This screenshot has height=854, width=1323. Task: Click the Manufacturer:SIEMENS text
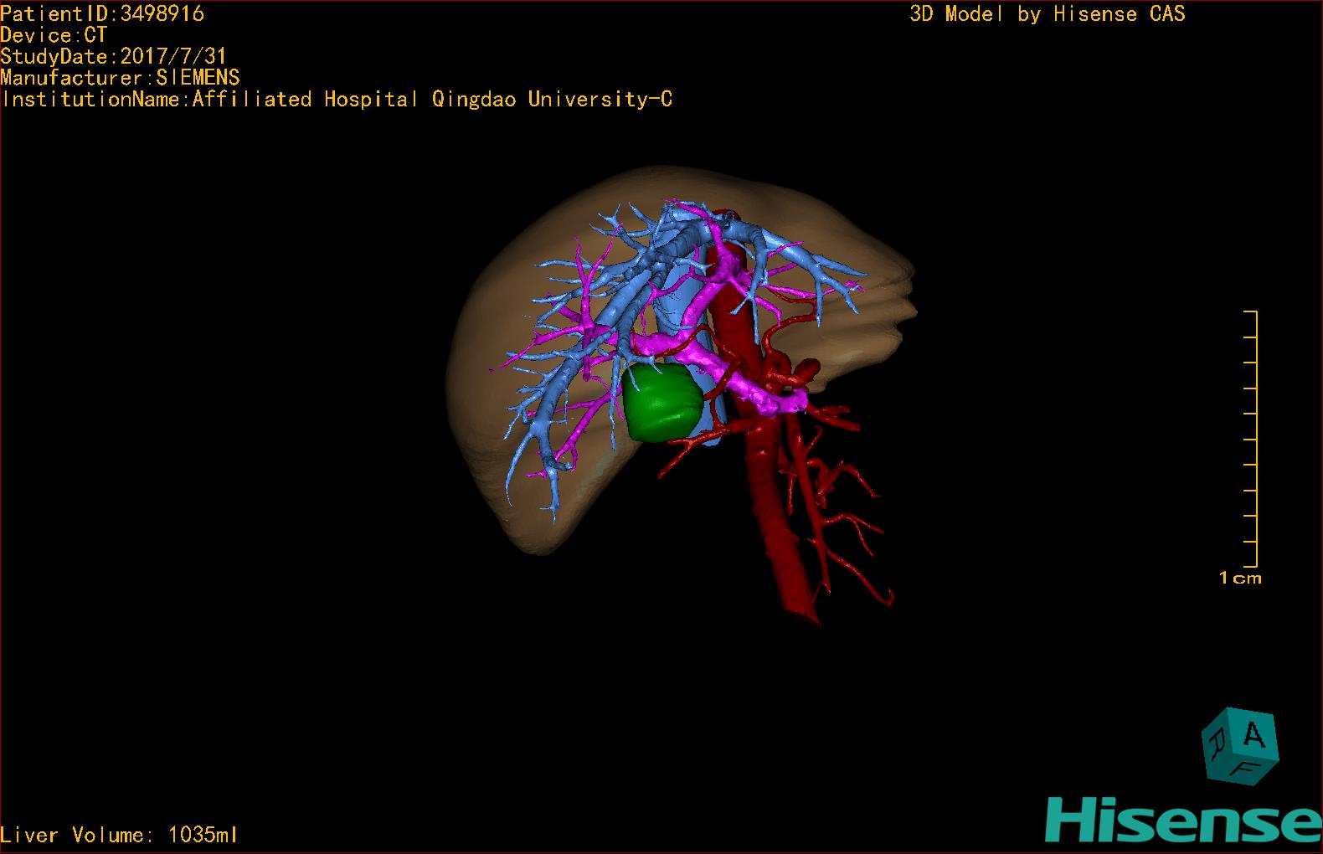[x=120, y=78]
